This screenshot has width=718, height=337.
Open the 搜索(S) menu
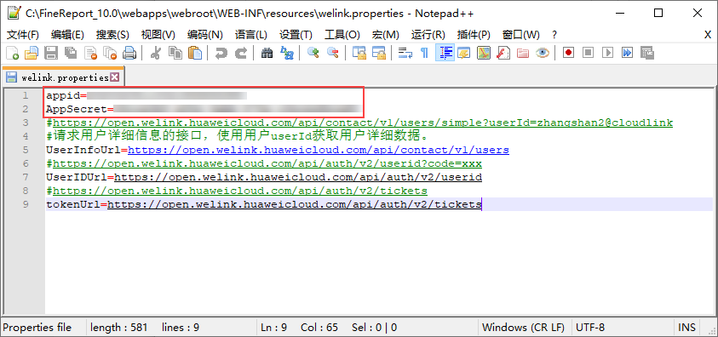pos(112,35)
